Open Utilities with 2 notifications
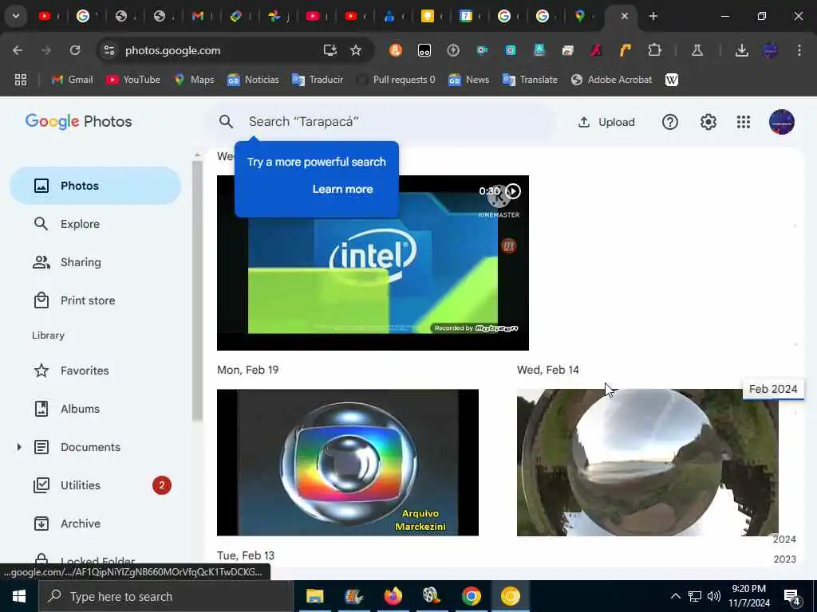817x612 pixels. click(96, 485)
